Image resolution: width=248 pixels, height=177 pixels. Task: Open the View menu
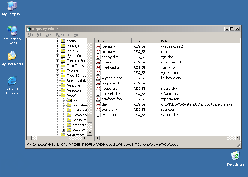coord(49,35)
